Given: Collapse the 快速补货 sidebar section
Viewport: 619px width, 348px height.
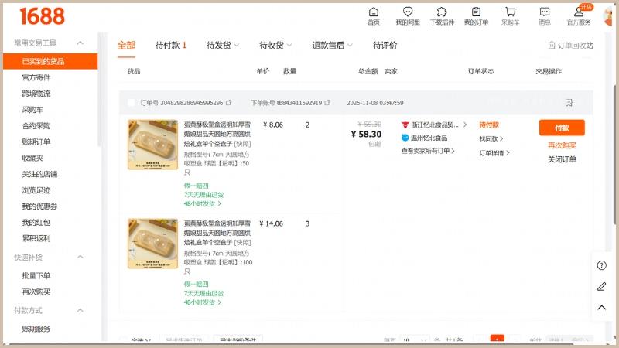Looking at the screenshot, I should tap(80, 258).
